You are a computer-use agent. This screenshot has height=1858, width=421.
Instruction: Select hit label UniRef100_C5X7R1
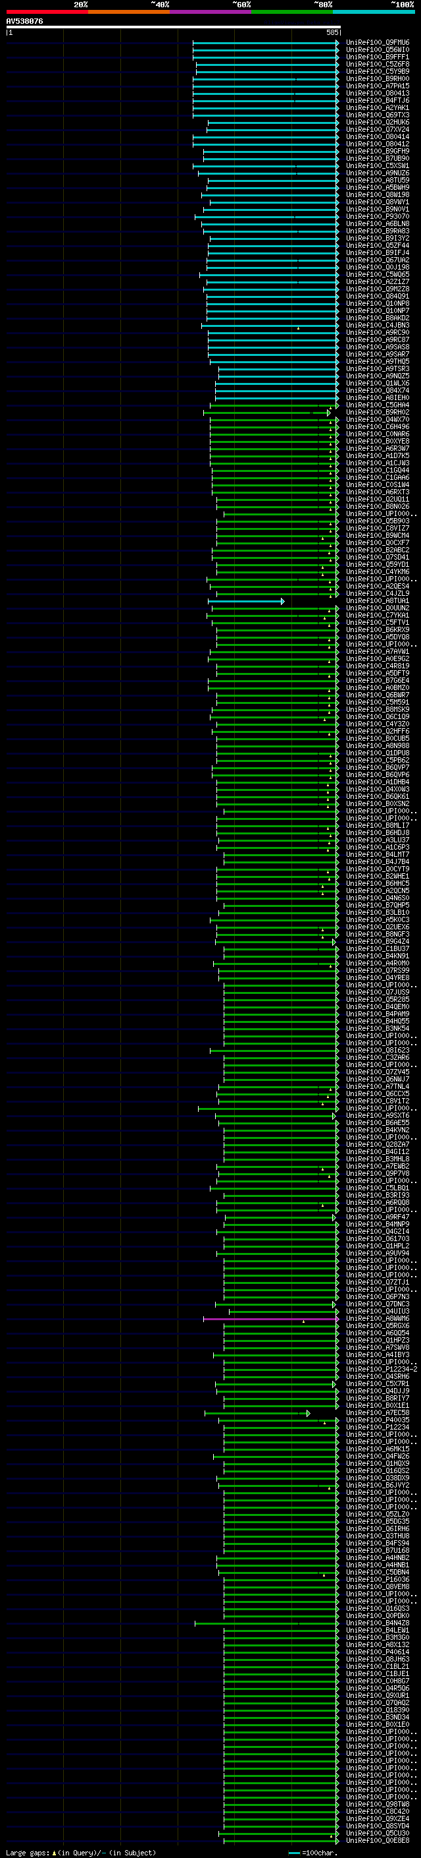(x=377, y=1383)
